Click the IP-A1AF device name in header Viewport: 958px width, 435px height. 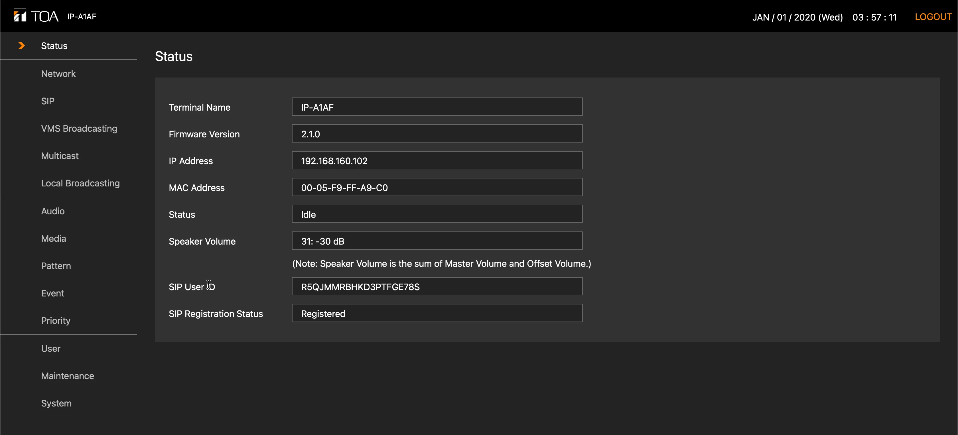[x=82, y=16]
